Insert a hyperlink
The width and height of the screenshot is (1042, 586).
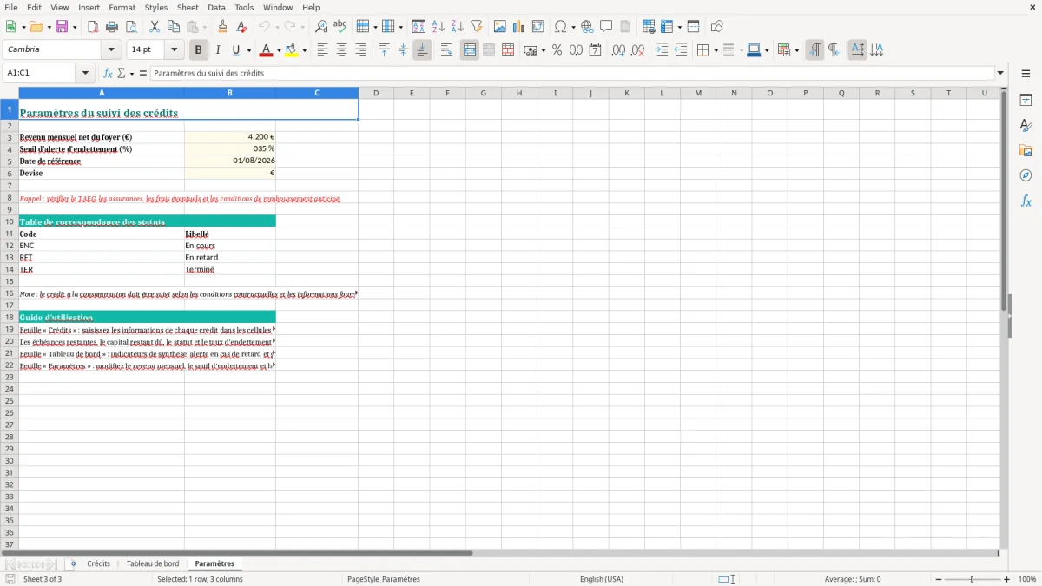click(x=587, y=27)
